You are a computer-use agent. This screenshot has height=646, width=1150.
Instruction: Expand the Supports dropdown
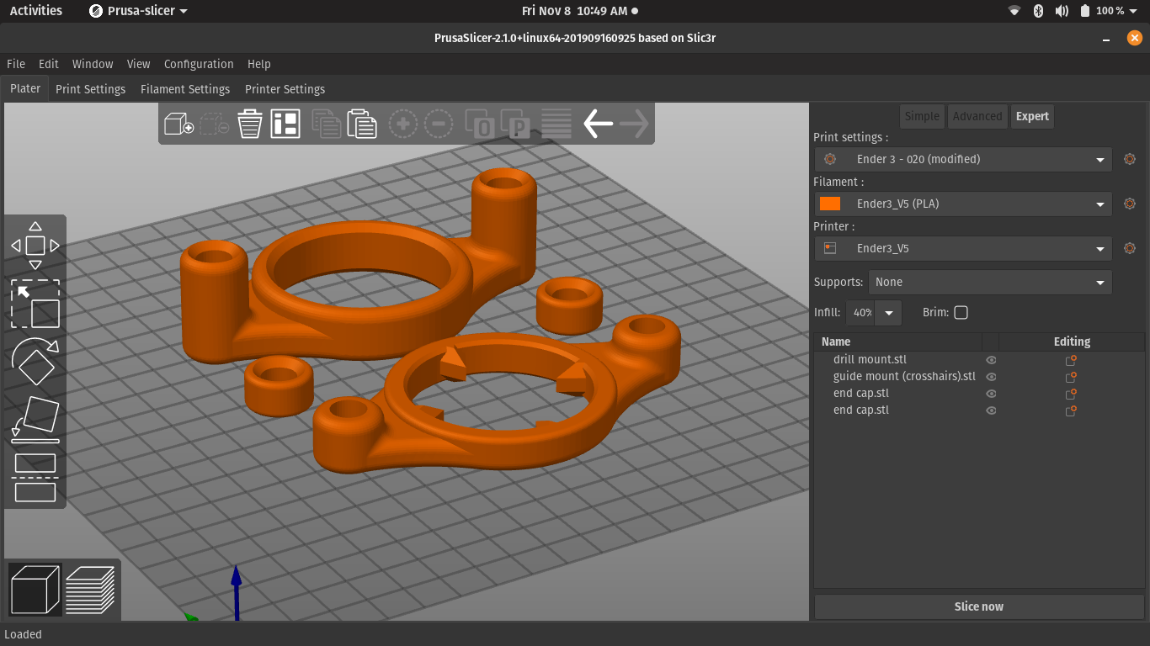point(989,282)
